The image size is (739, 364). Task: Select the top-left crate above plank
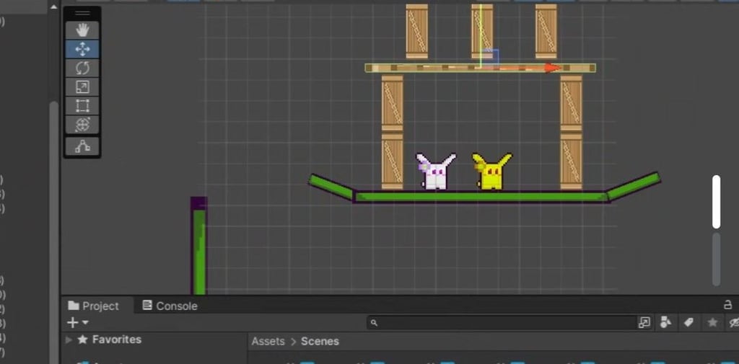tap(416, 31)
